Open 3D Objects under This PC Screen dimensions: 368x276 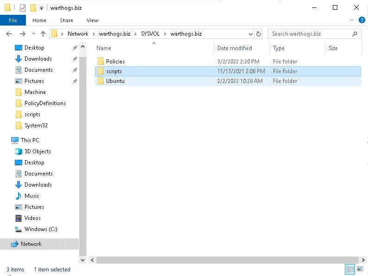pyautogui.click(x=38, y=151)
